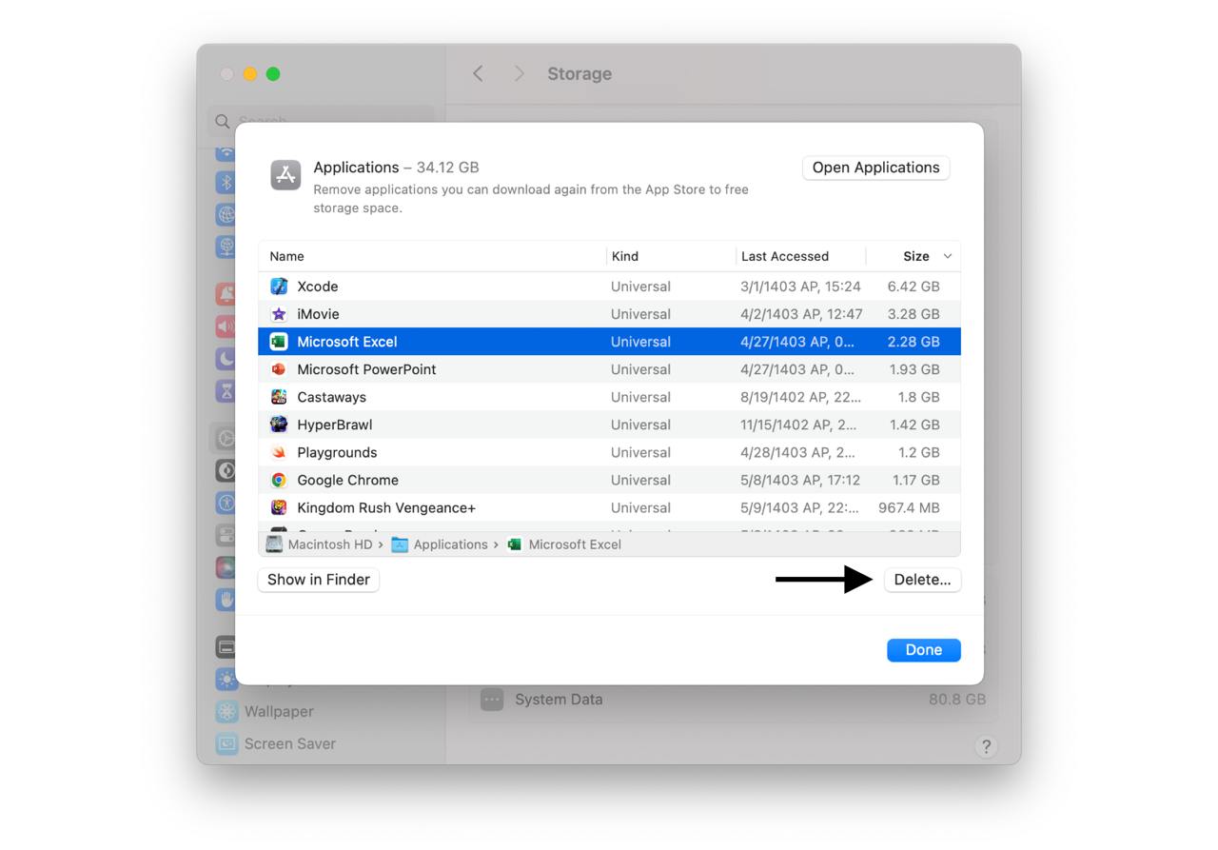
Task: Toggle the Size column sort chevron
Action: 947,256
